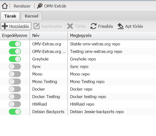Click the Szerkesztés button label
This screenshot has height=136, width=156.
[x=52, y=26]
